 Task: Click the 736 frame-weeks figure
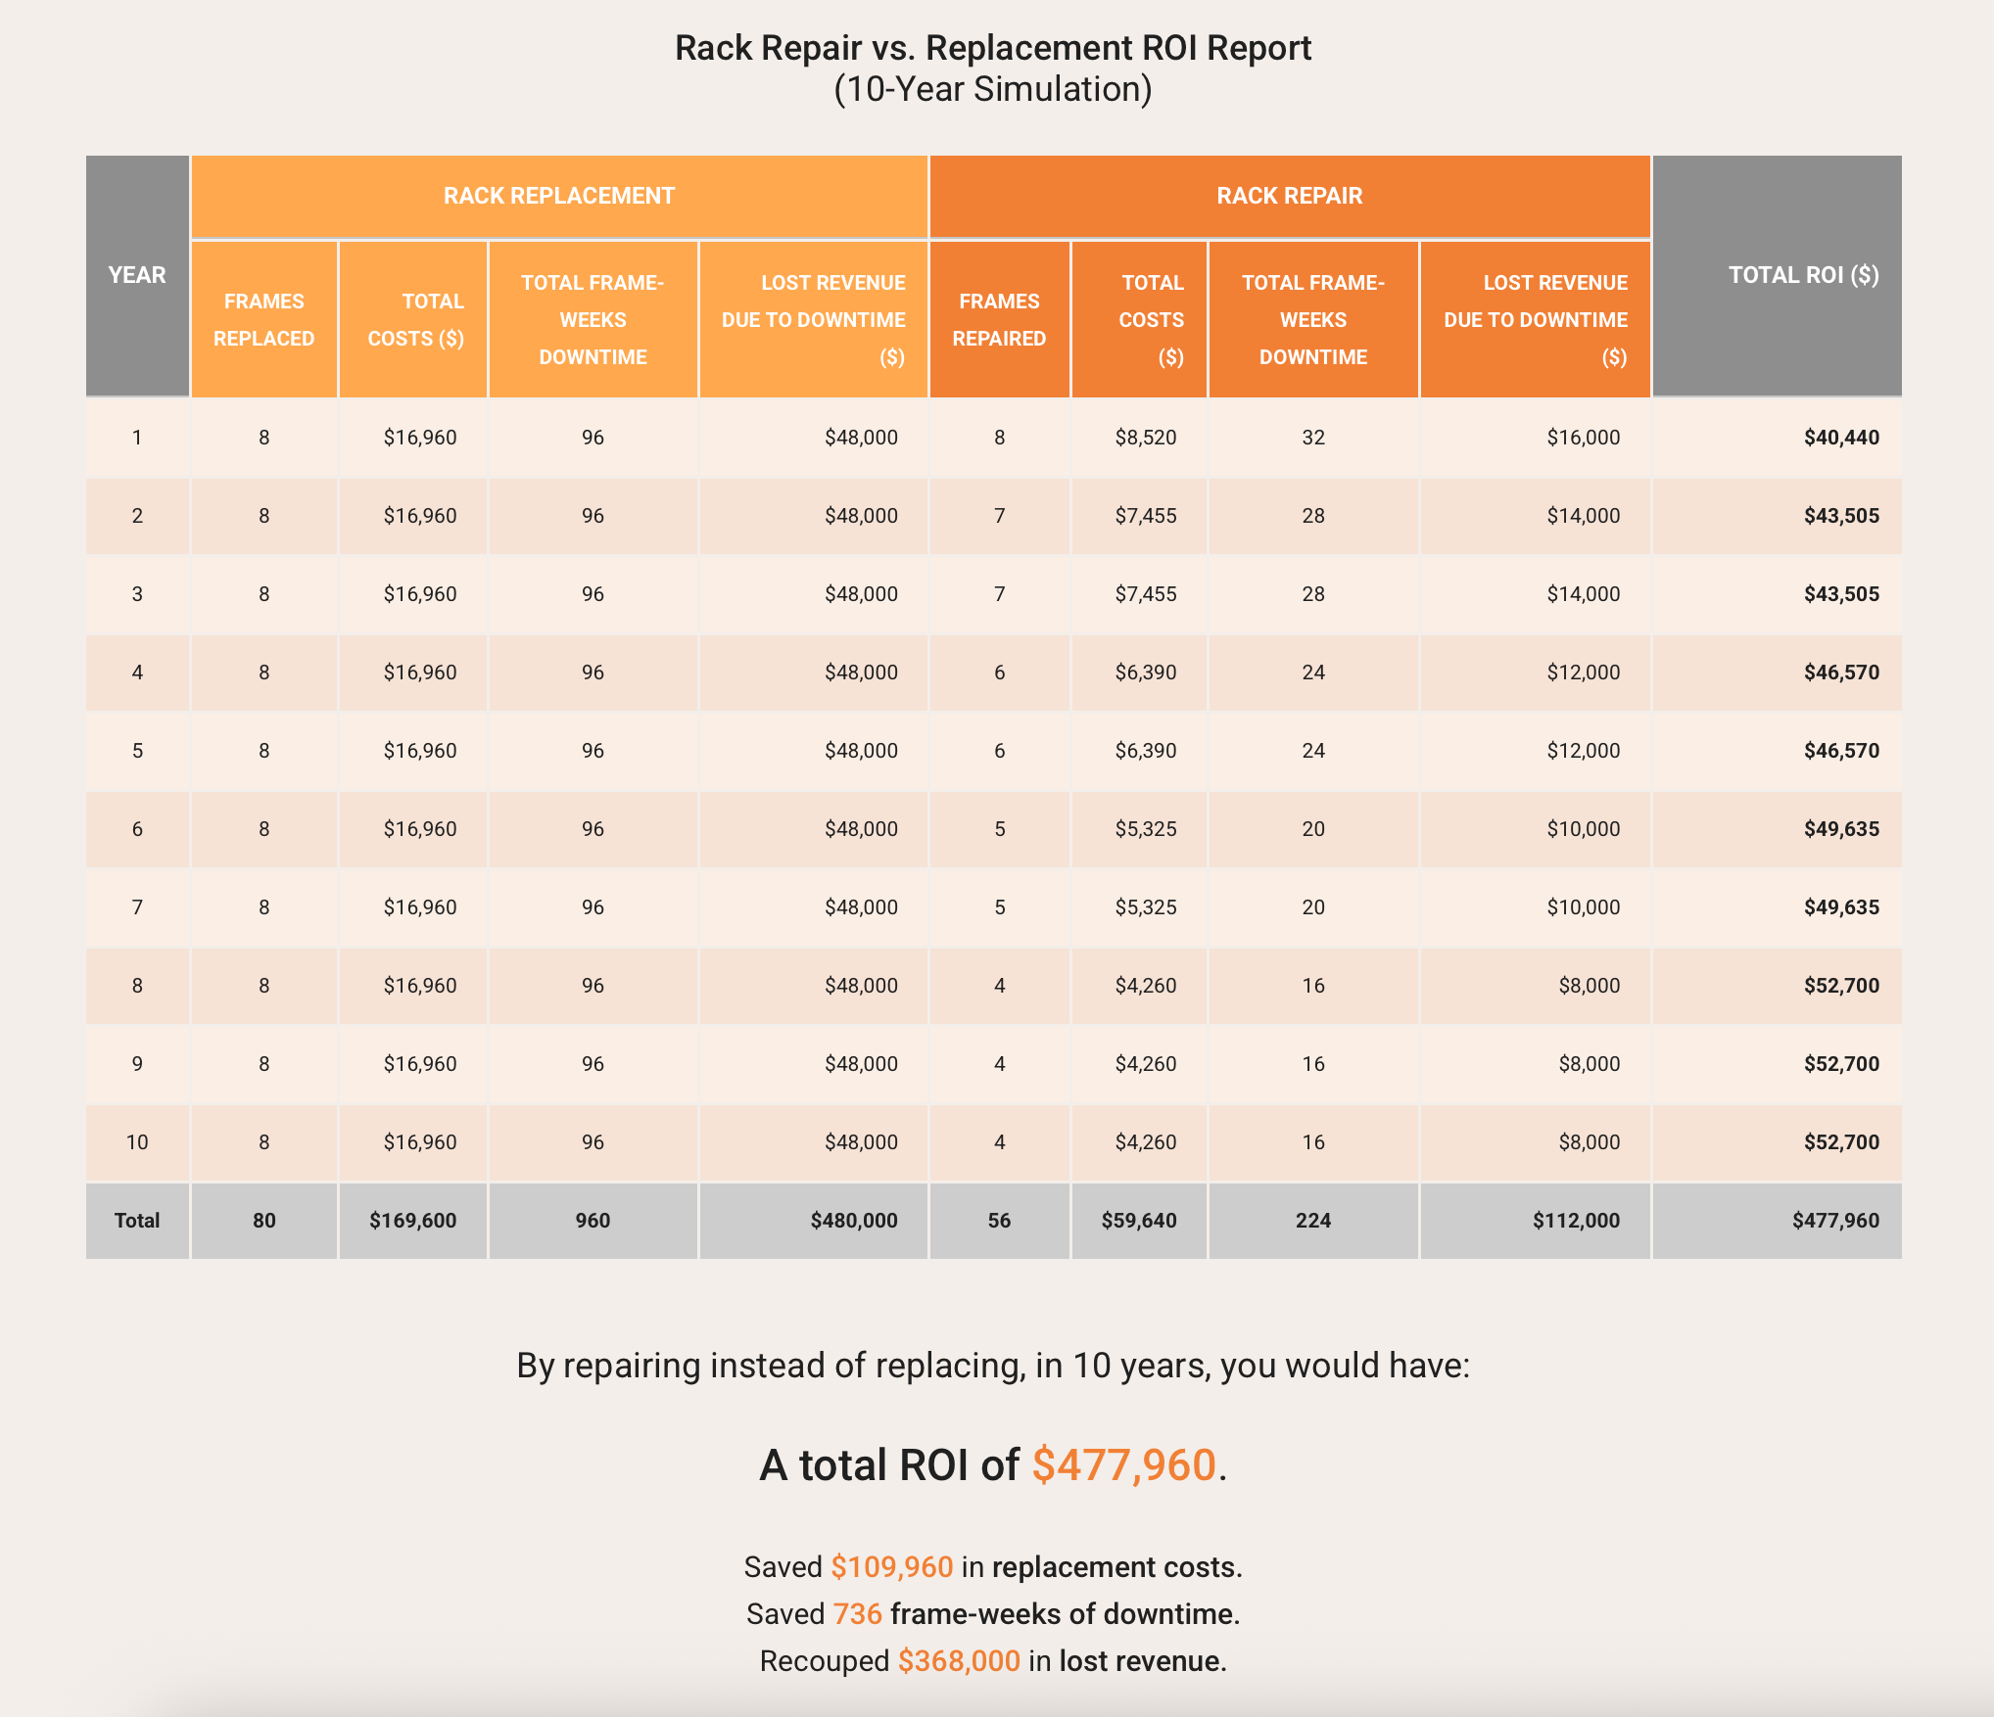[857, 1614]
